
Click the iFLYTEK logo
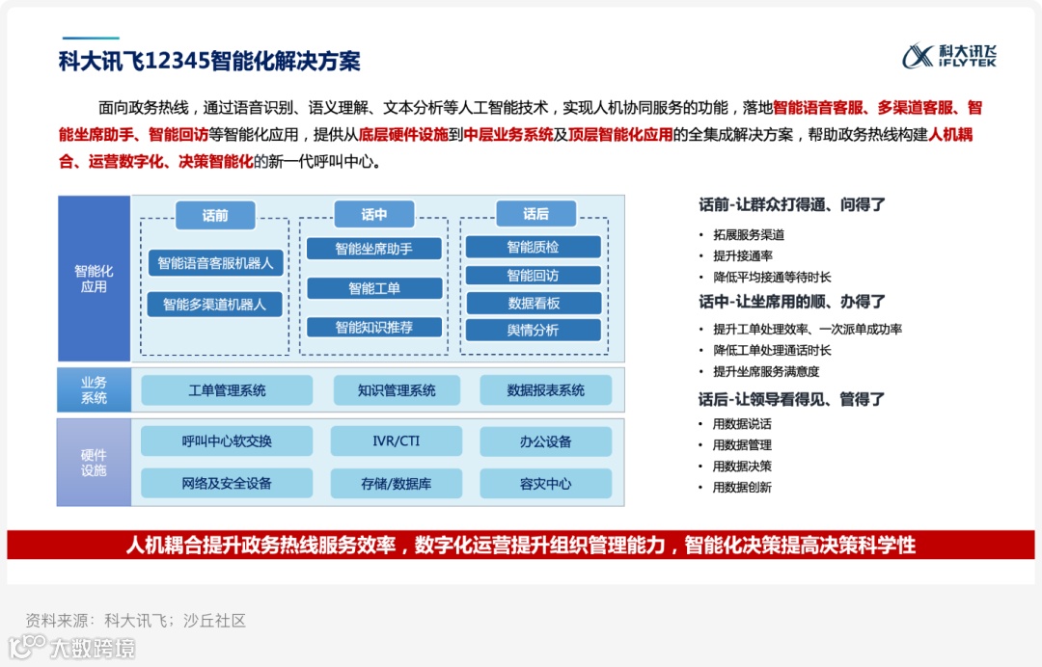949,56
